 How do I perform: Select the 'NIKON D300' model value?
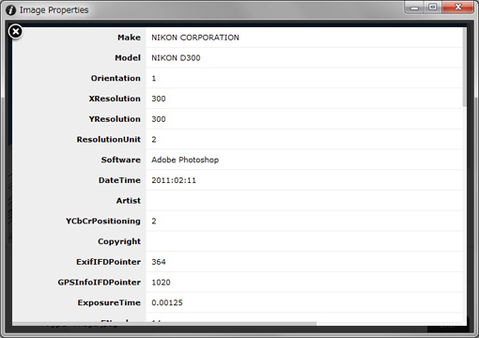point(176,58)
